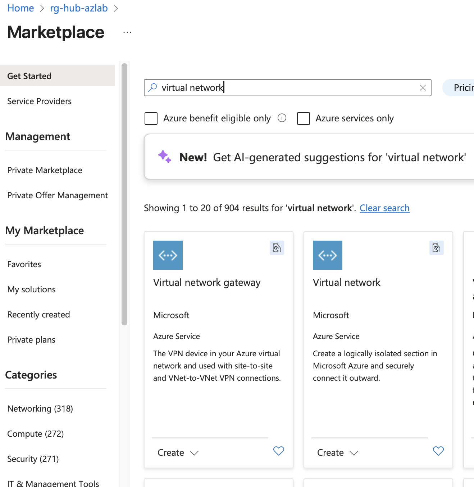Filter by Networking (318) category
The image size is (474, 487).
[x=40, y=409]
